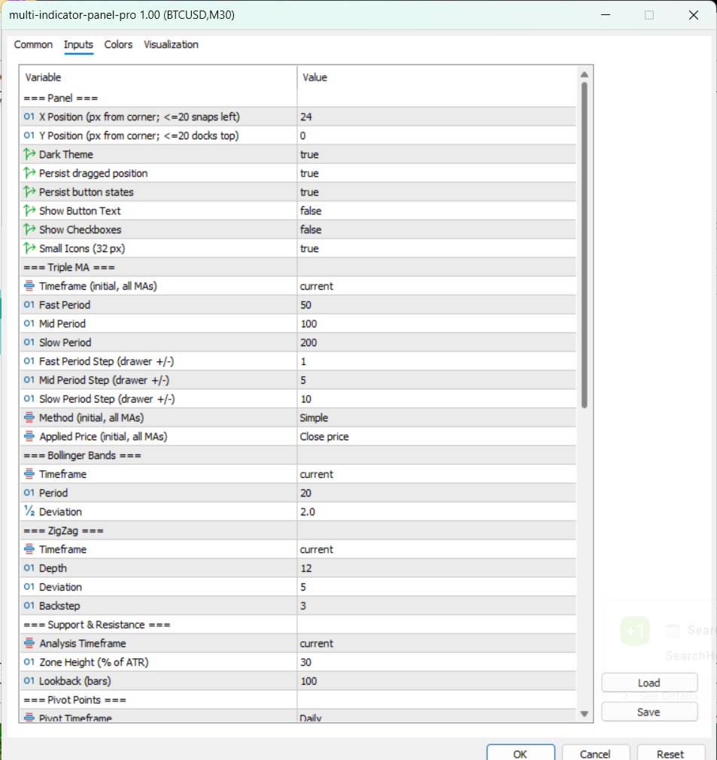Close the indicator properties dialog
The image size is (717, 760).
693,15
